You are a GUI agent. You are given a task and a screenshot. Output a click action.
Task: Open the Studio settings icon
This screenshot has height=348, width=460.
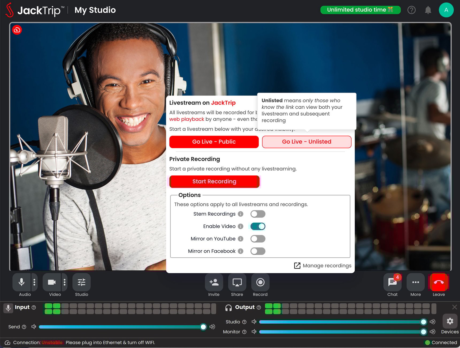81,282
